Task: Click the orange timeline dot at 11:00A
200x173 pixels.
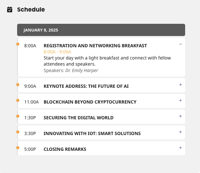Action: coord(18,100)
